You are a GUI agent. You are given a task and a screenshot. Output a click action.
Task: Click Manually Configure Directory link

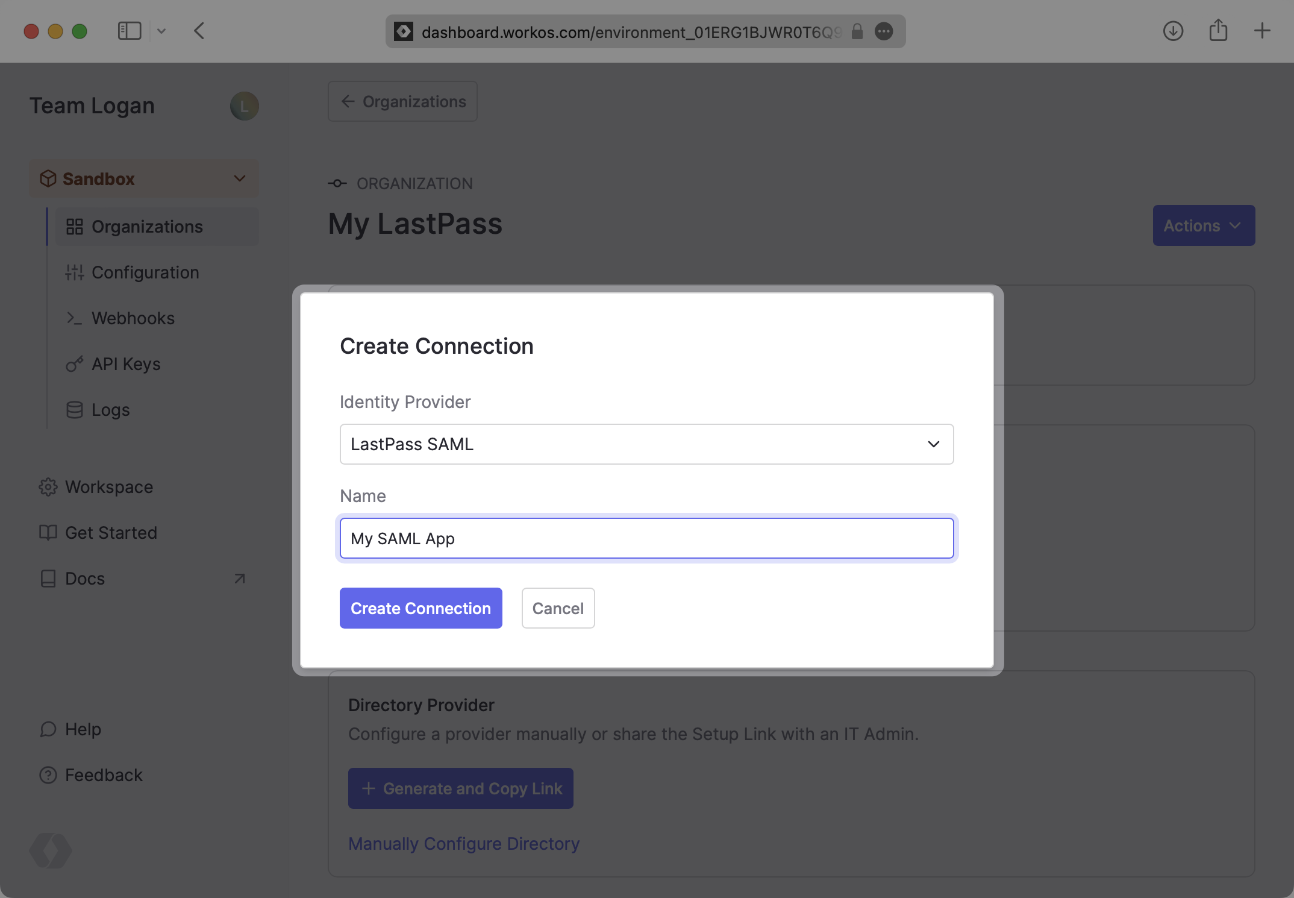coord(463,843)
